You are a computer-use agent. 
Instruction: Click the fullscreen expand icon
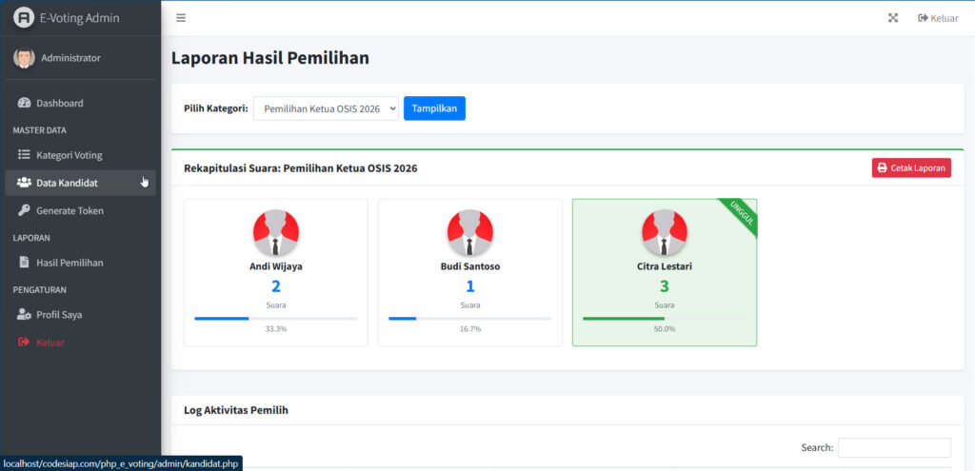(x=893, y=18)
